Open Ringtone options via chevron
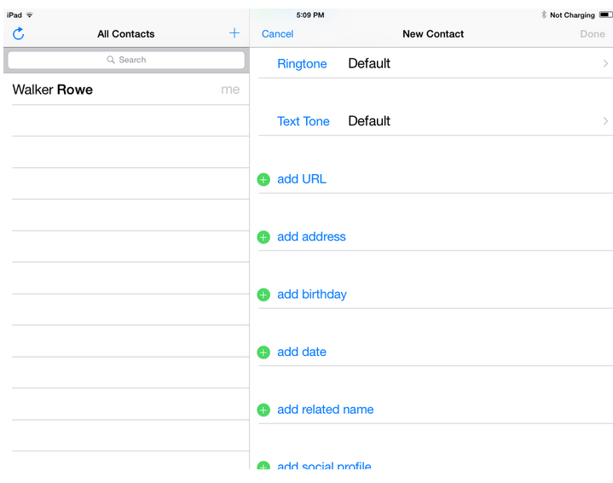The width and height of the screenshot is (613, 483). click(605, 63)
